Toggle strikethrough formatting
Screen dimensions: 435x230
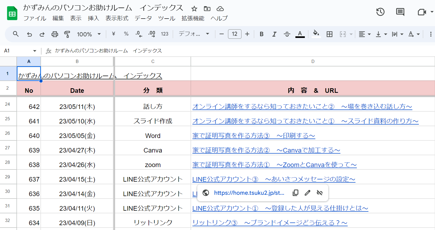[x=287, y=34]
